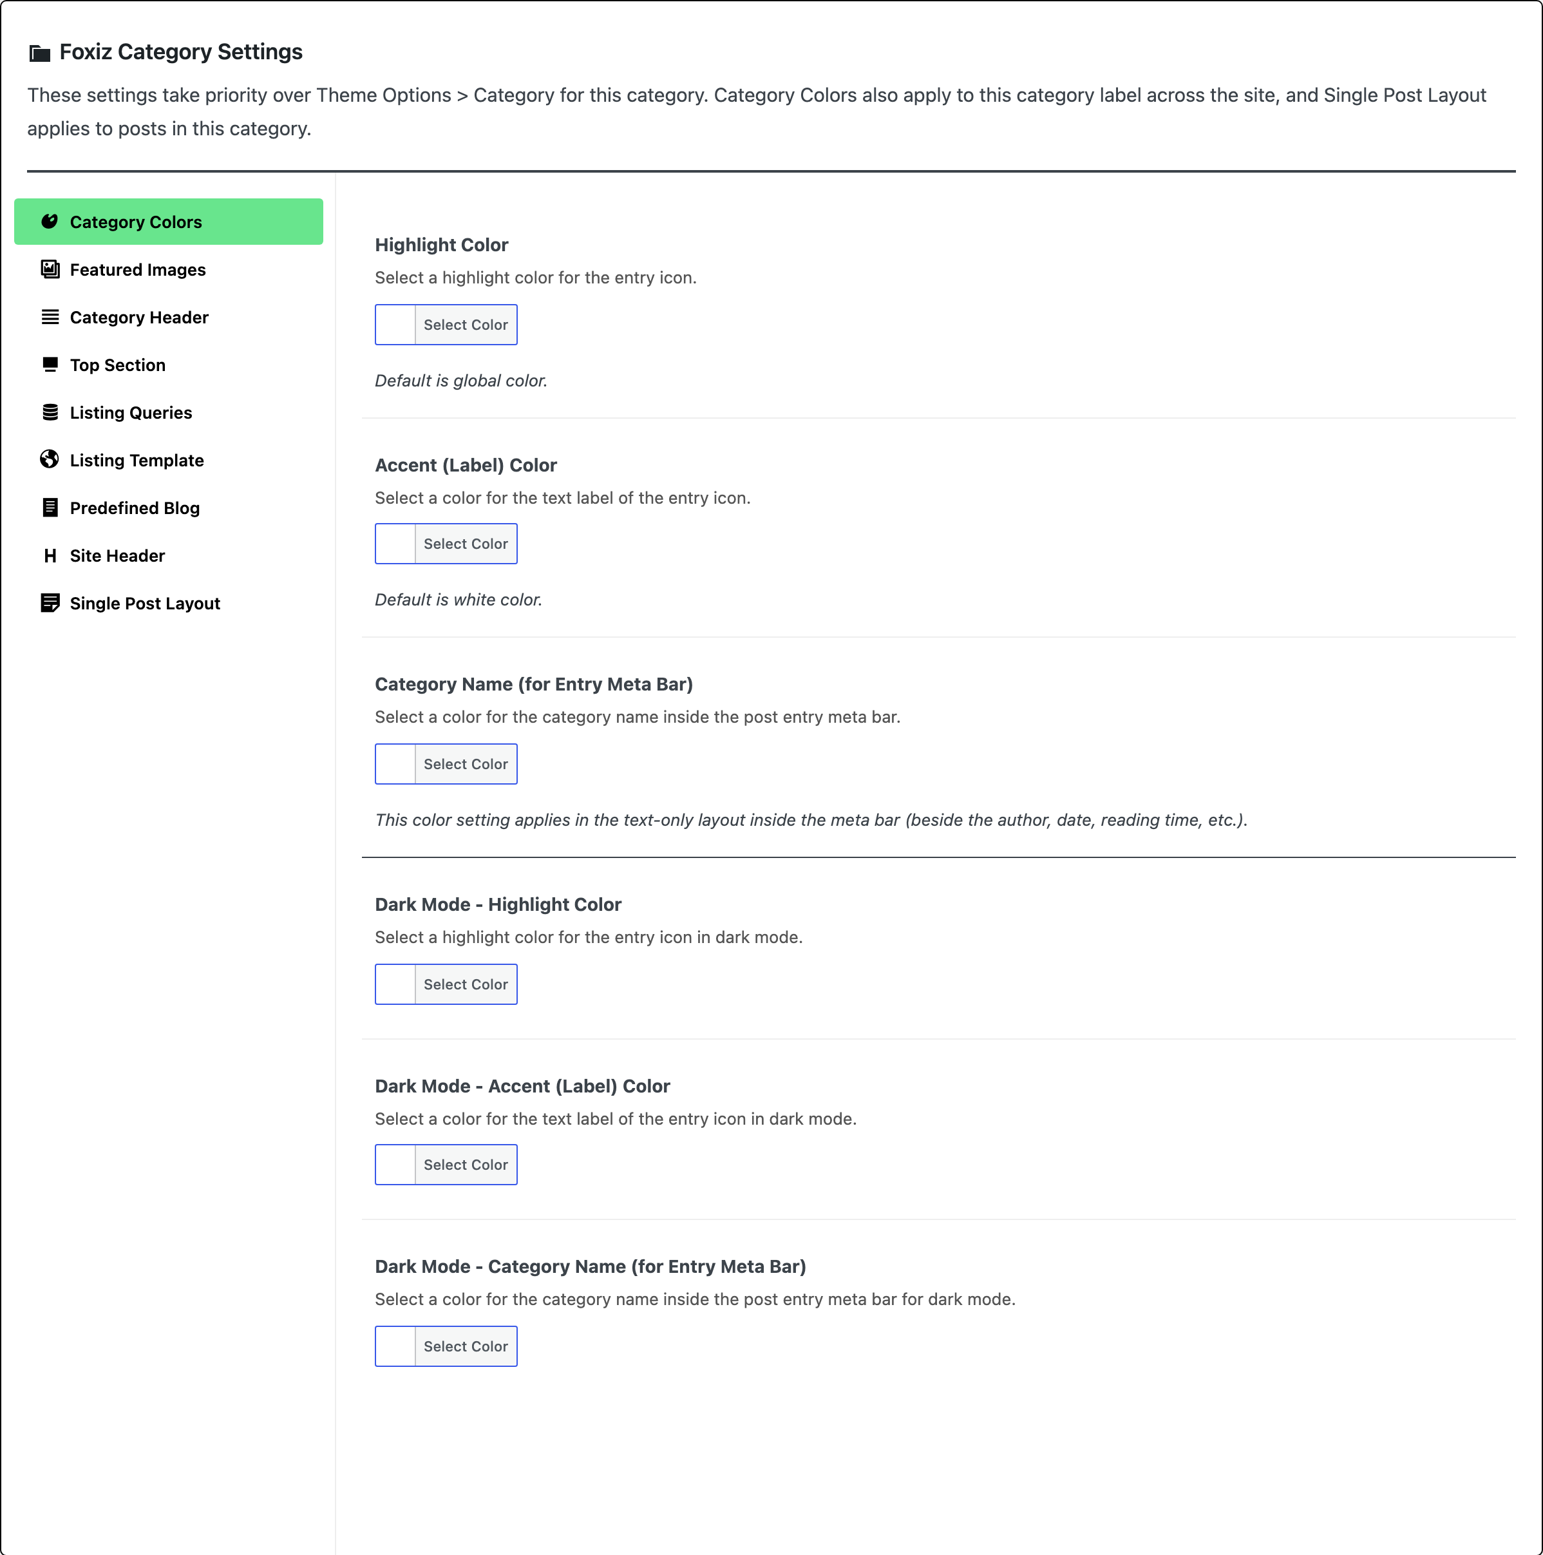Open the Single Post Layout tab
1543x1555 pixels.
coord(169,603)
